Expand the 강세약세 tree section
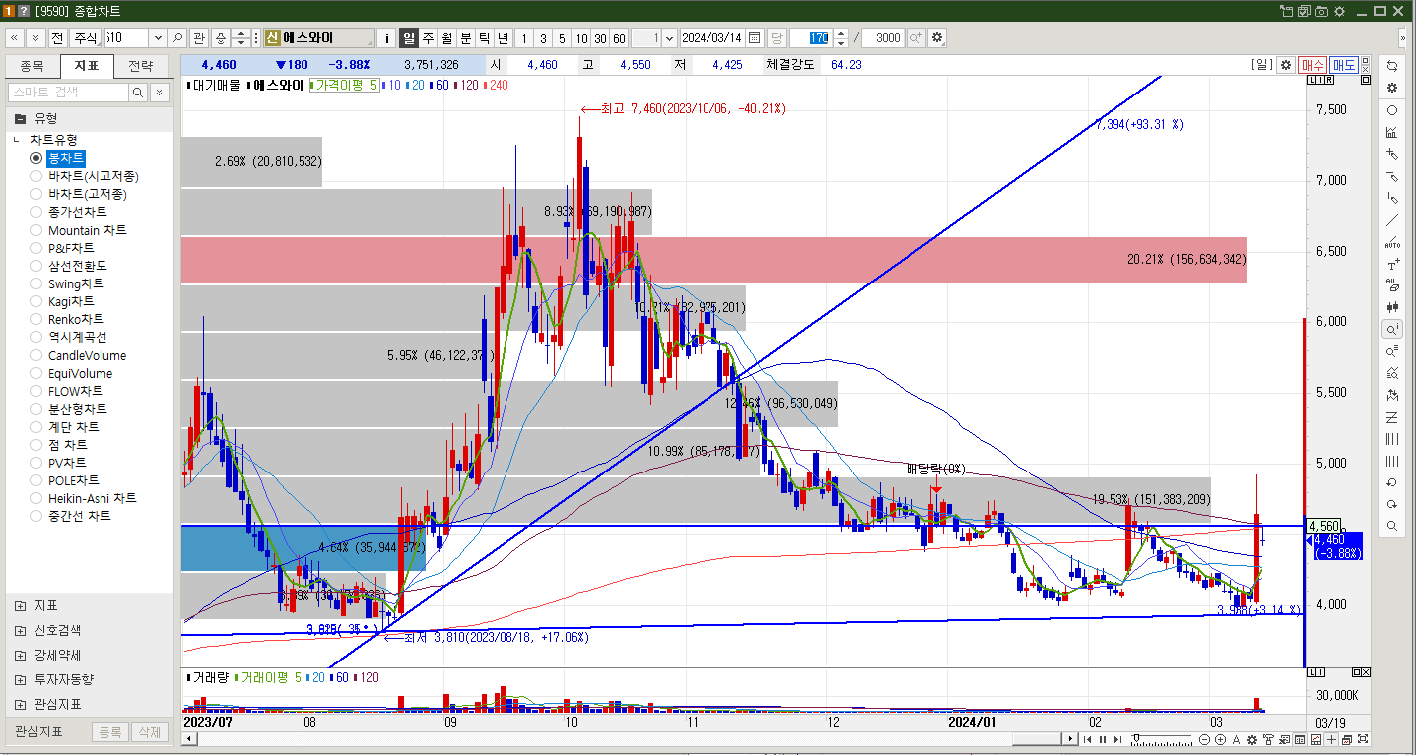 [x=20, y=655]
